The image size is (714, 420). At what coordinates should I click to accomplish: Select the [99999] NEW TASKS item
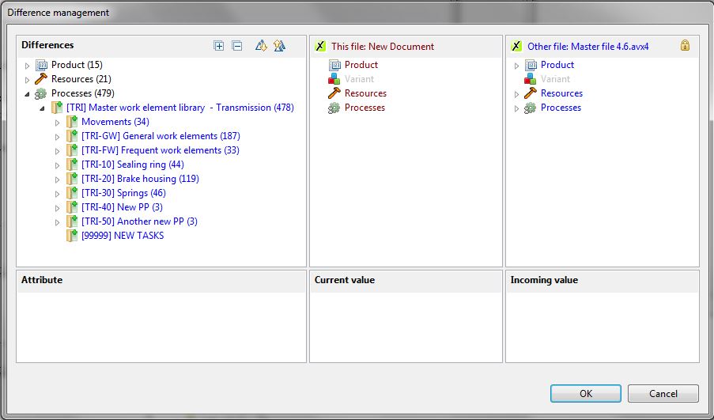[123, 236]
